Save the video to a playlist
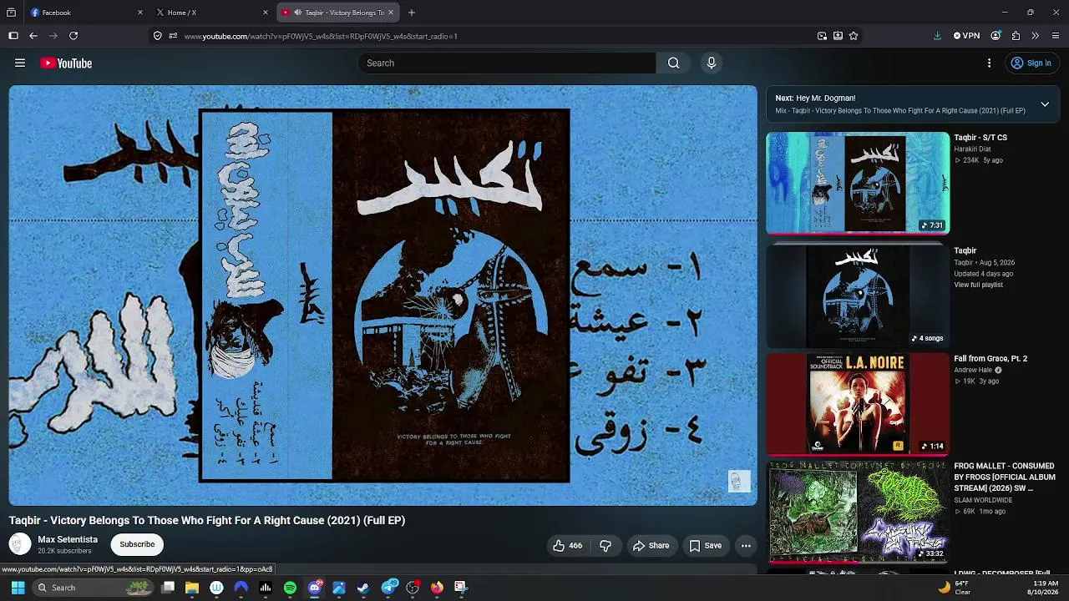This screenshot has height=601, width=1069. coord(705,546)
